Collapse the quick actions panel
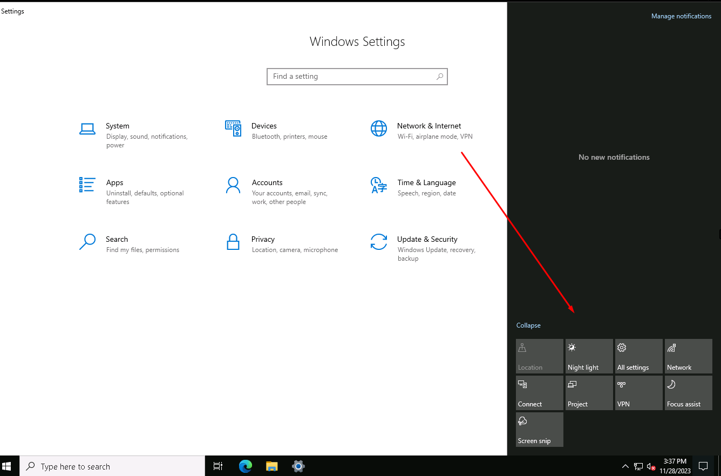721x476 pixels. [x=528, y=325]
